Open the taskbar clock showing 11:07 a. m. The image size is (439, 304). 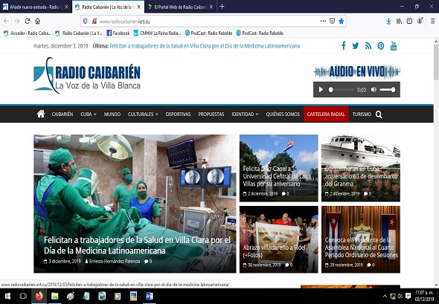point(424,296)
